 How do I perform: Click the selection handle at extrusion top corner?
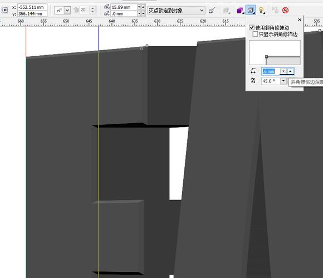coord(147,46)
